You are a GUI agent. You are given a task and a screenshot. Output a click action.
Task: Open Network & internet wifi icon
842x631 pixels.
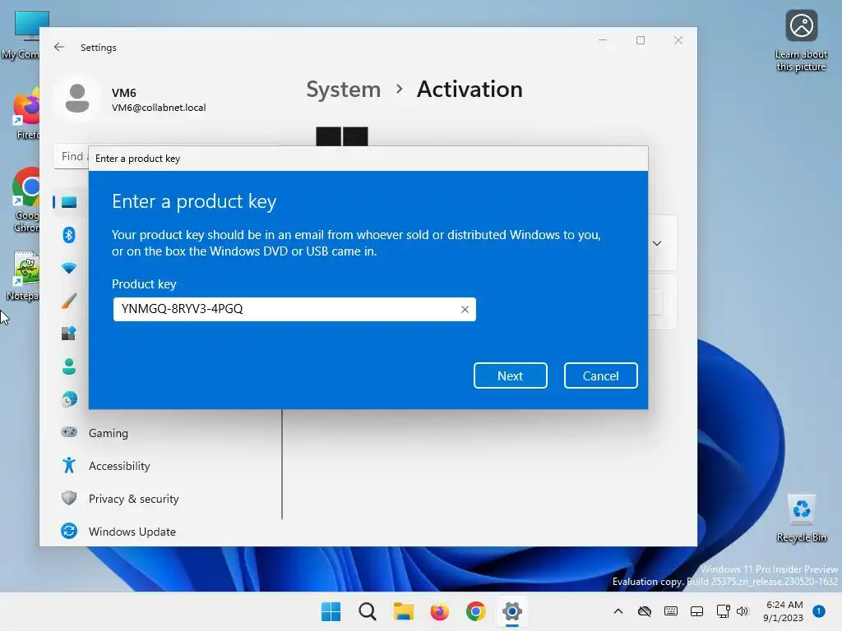69,268
